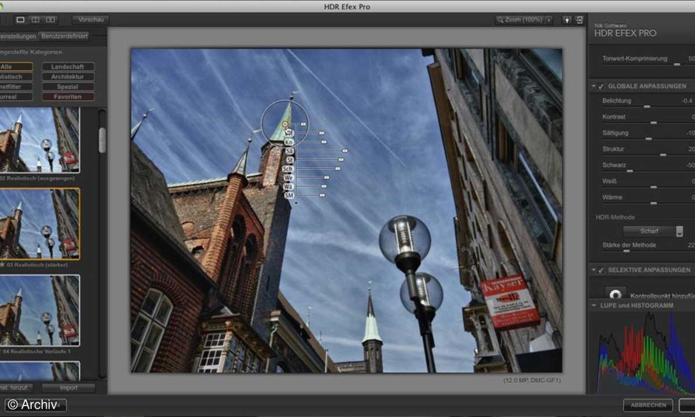Select the Realistisch category filter
The height and width of the screenshot is (417, 695).
coord(16,76)
